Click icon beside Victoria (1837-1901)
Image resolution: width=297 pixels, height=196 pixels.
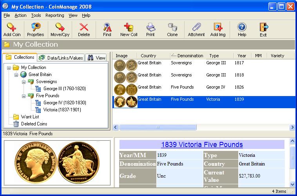click(x=38, y=110)
